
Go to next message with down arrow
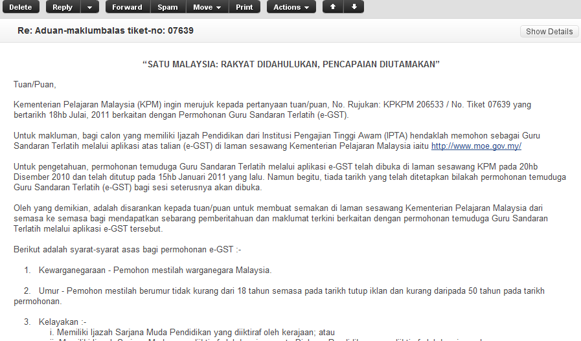point(354,7)
